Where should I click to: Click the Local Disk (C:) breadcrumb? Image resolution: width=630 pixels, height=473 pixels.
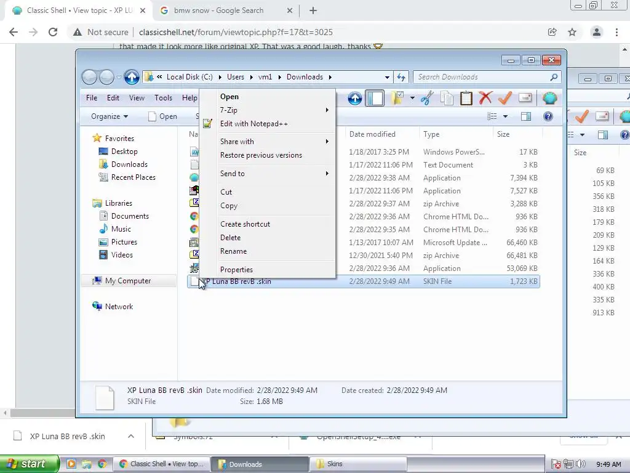(x=189, y=77)
